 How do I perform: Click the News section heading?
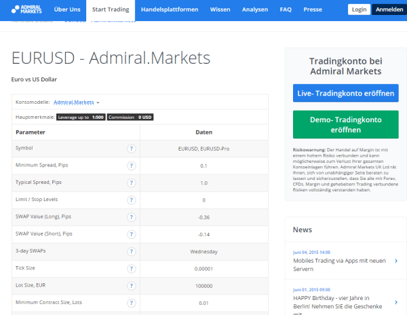click(303, 229)
